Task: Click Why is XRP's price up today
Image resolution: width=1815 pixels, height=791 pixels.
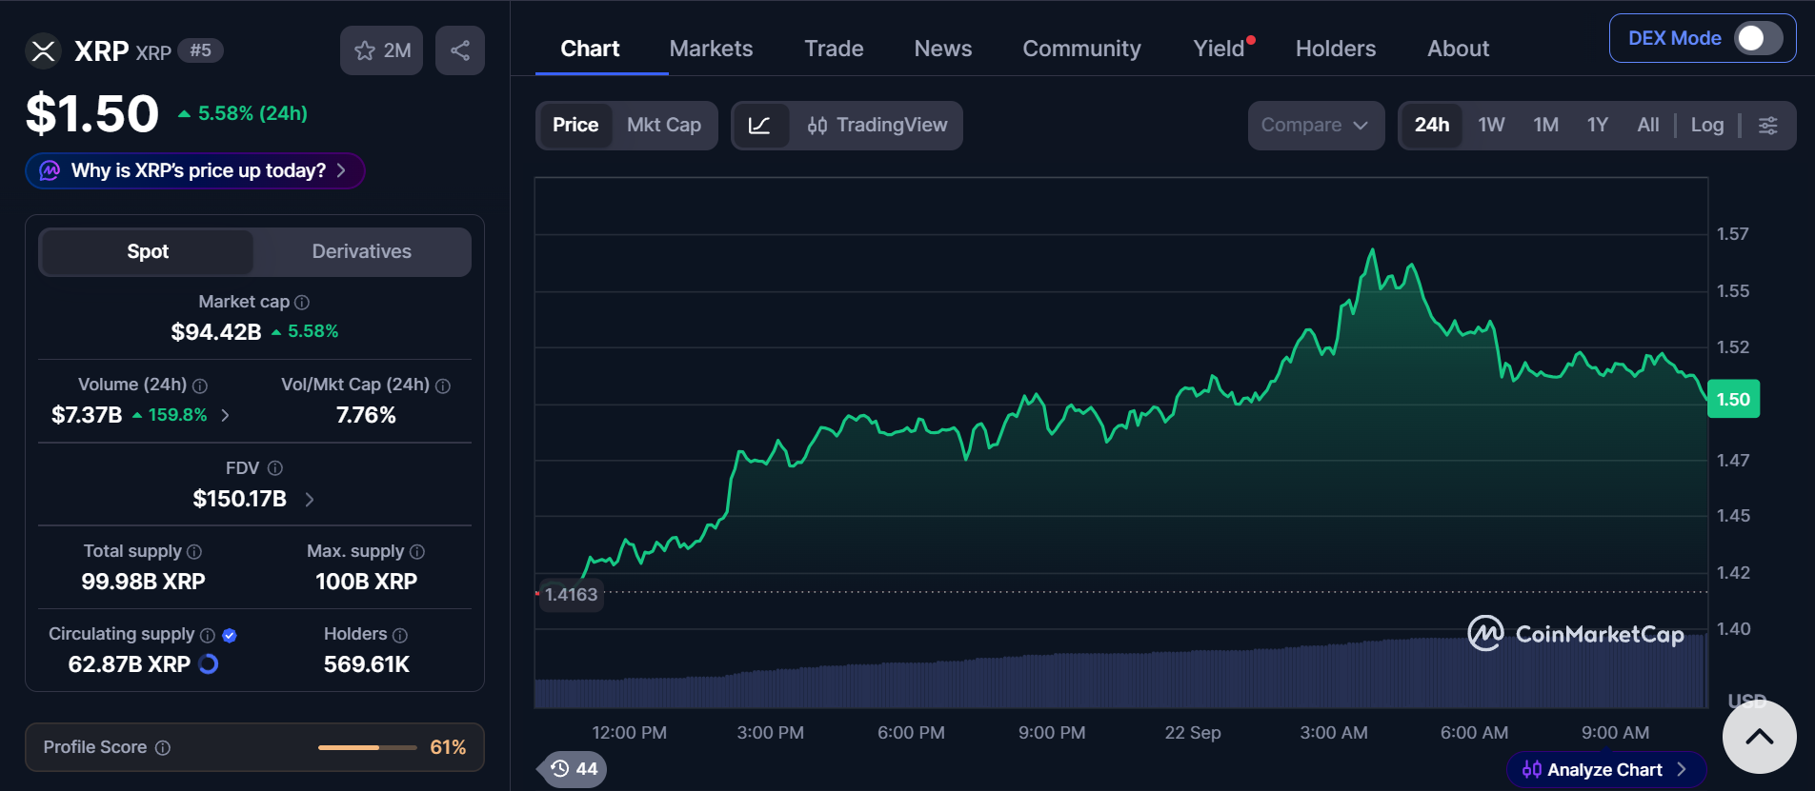Action: pos(195,170)
